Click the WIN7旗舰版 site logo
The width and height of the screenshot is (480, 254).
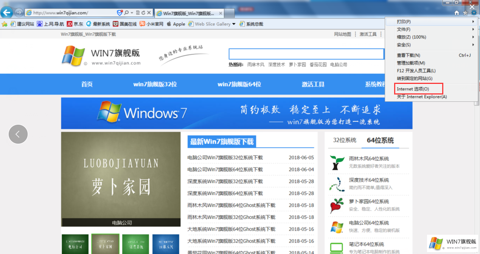(101, 56)
